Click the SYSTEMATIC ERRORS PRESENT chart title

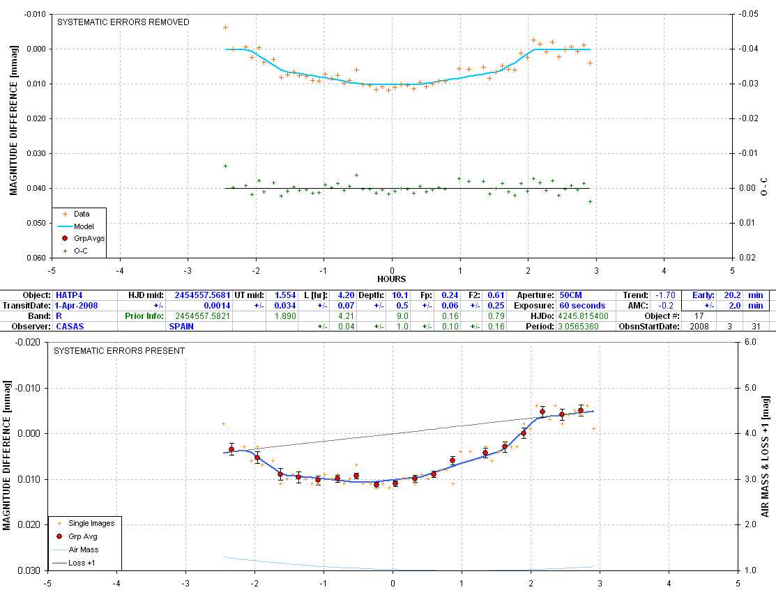(x=119, y=351)
